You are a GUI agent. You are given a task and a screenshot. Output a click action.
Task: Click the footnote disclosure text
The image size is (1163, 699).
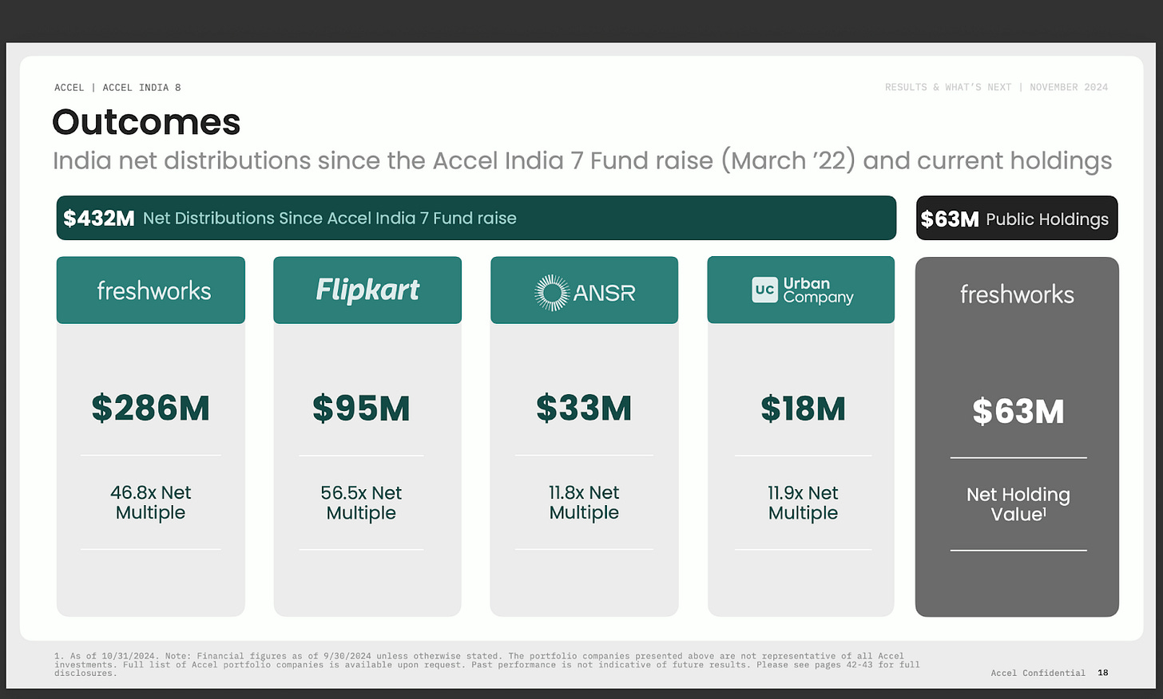487,665
